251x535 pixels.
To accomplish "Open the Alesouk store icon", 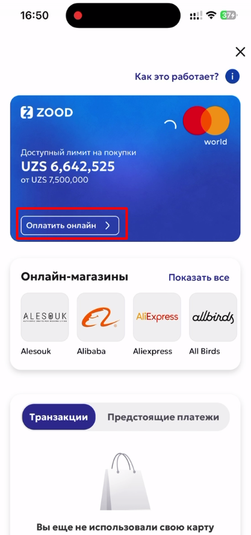I will (x=45, y=317).
